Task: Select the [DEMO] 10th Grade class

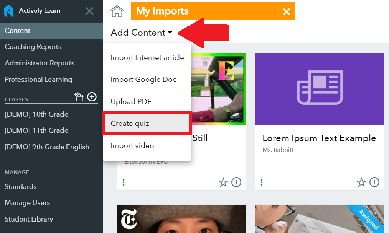Action: point(36,114)
